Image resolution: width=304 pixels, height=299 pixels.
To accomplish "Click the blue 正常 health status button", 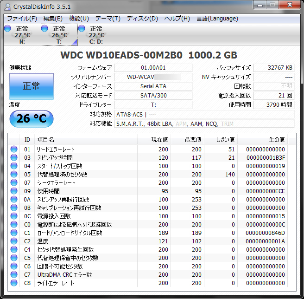I will (x=32, y=86).
